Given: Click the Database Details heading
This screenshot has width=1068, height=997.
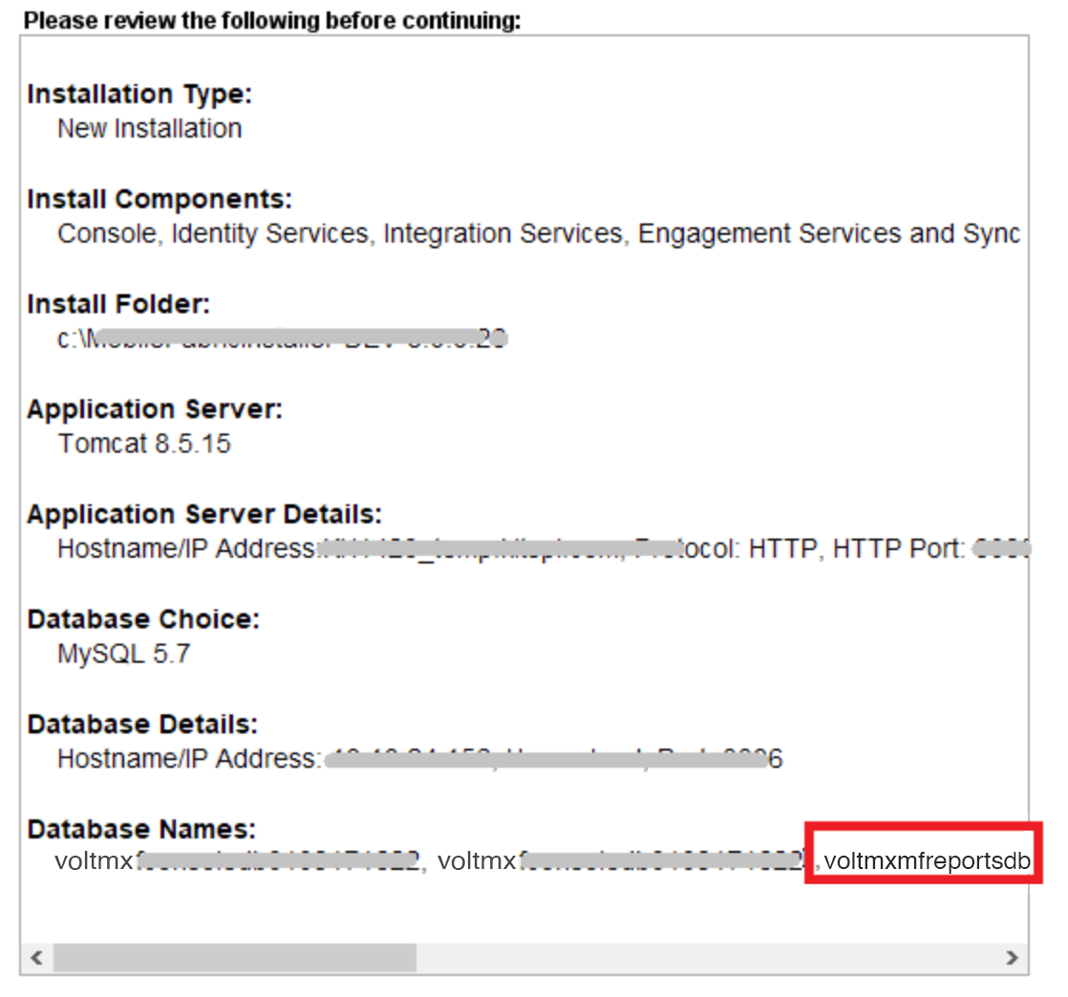Looking at the screenshot, I should coord(142,725).
